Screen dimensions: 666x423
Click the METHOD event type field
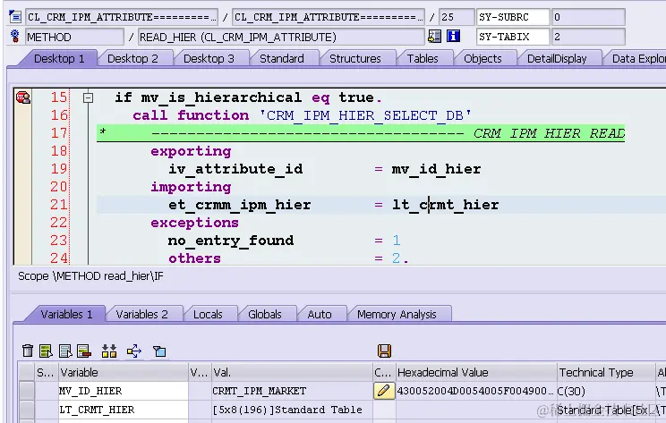tap(75, 37)
